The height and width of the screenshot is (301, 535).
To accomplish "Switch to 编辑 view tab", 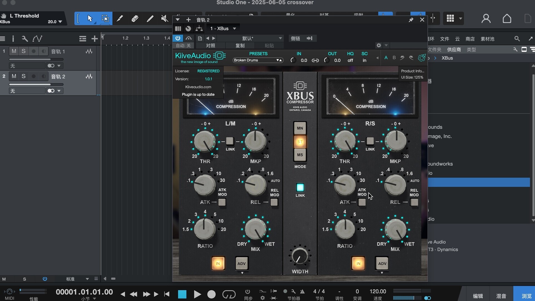I will pyautogui.click(x=478, y=296).
